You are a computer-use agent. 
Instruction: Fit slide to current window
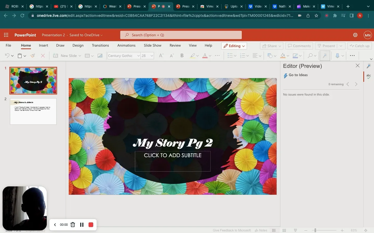coord(366,230)
